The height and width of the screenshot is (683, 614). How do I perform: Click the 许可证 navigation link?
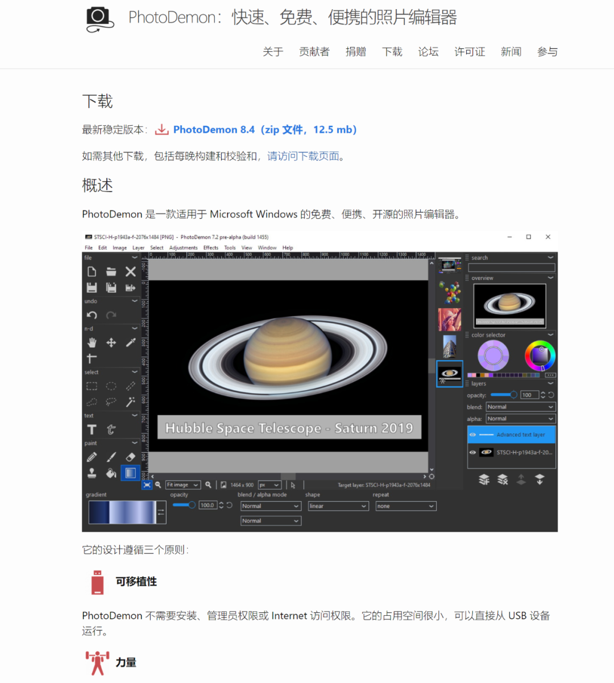point(470,52)
